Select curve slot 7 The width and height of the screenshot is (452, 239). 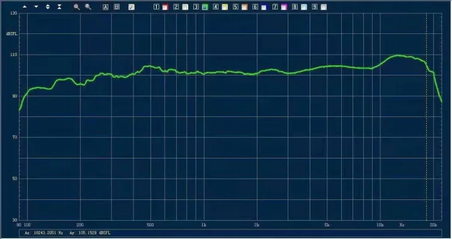(275, 7)
